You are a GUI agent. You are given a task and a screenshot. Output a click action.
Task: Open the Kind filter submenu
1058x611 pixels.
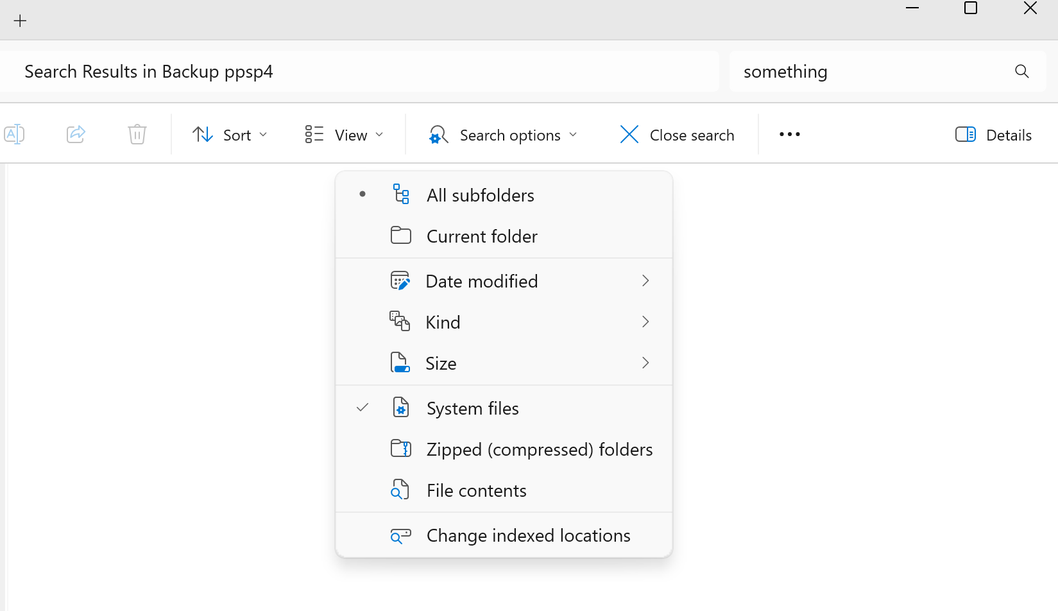504,322
